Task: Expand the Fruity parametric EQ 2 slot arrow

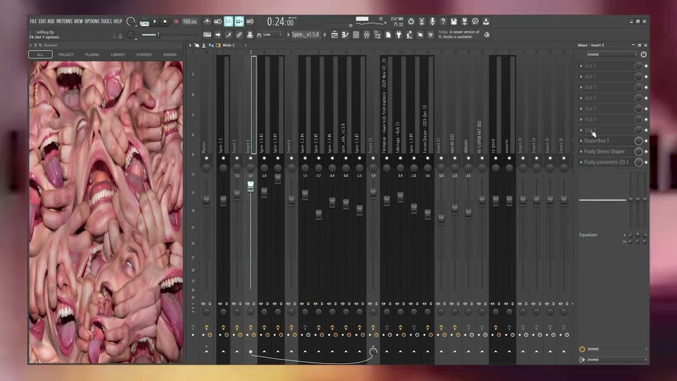Action: coord(581,162)
